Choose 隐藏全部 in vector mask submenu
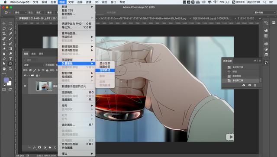Viewport: 277px width, 157px height. (105, 67)
